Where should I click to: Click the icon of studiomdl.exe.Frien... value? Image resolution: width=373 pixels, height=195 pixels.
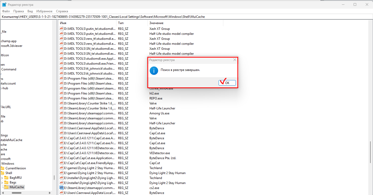[62, 64]
